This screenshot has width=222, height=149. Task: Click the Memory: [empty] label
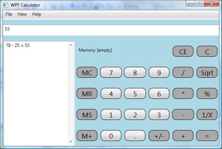95,50
